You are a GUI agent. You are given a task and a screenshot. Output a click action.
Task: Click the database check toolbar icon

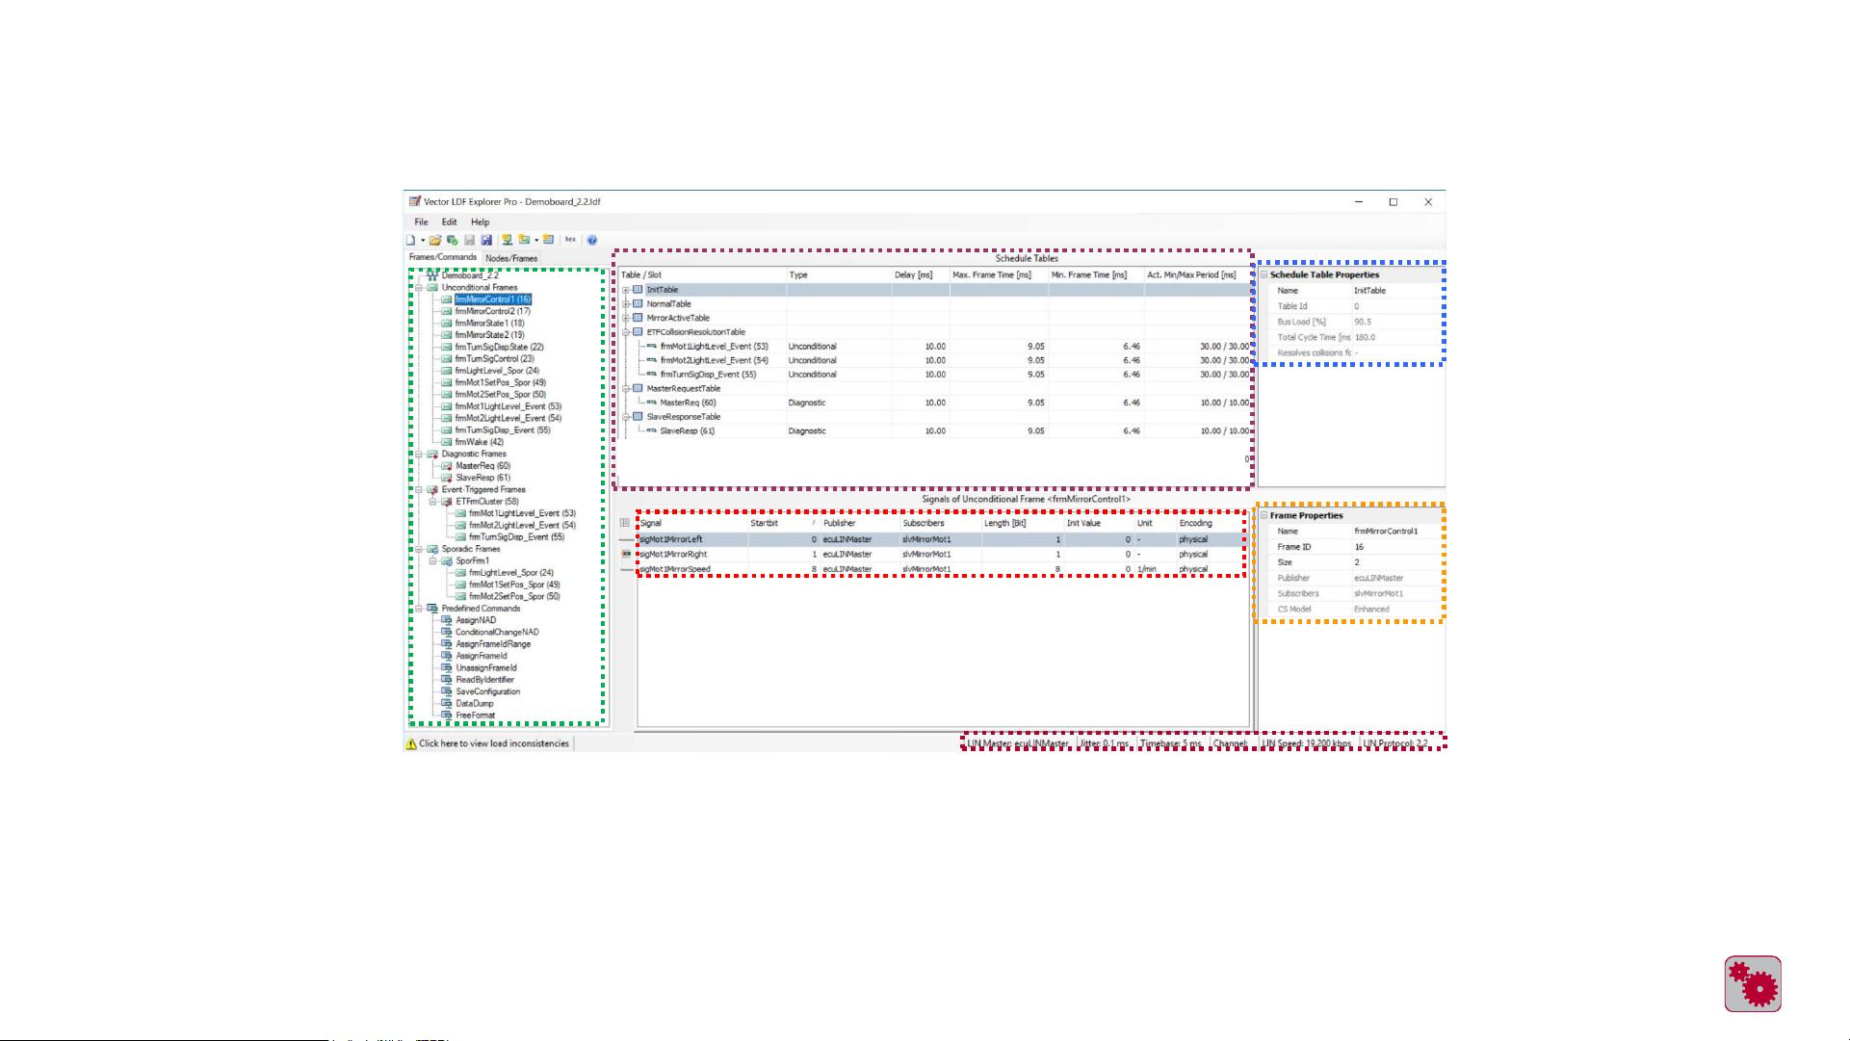pos(453,240)
